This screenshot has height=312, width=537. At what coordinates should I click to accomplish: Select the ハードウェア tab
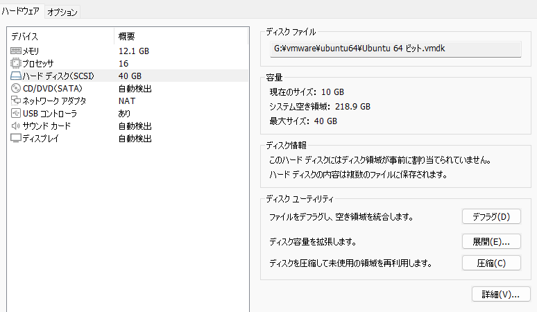[x=22, y=12]
